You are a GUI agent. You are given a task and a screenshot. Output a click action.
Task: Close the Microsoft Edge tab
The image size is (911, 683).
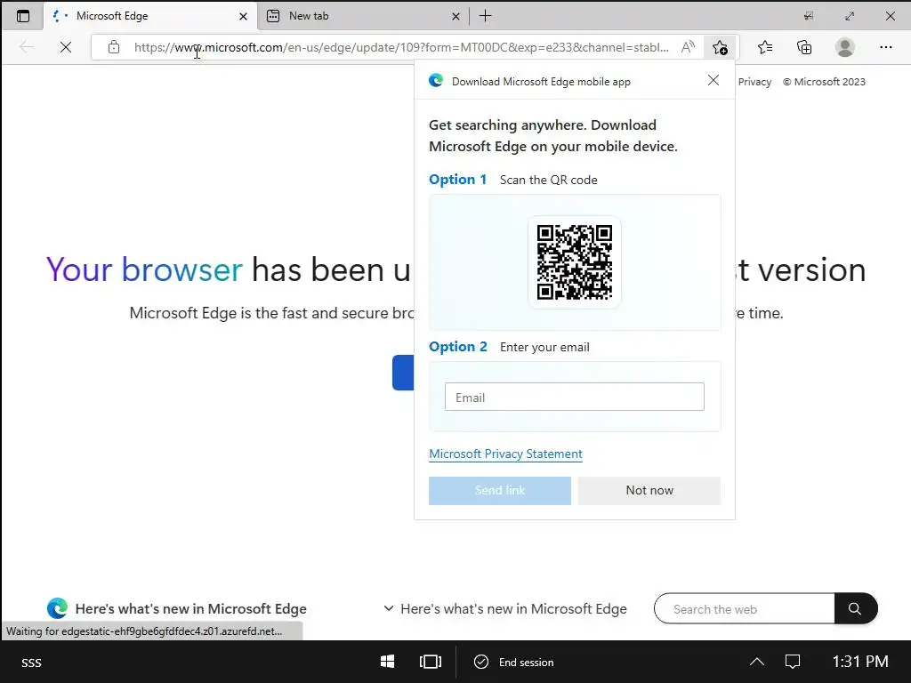[x=243, y=16]
